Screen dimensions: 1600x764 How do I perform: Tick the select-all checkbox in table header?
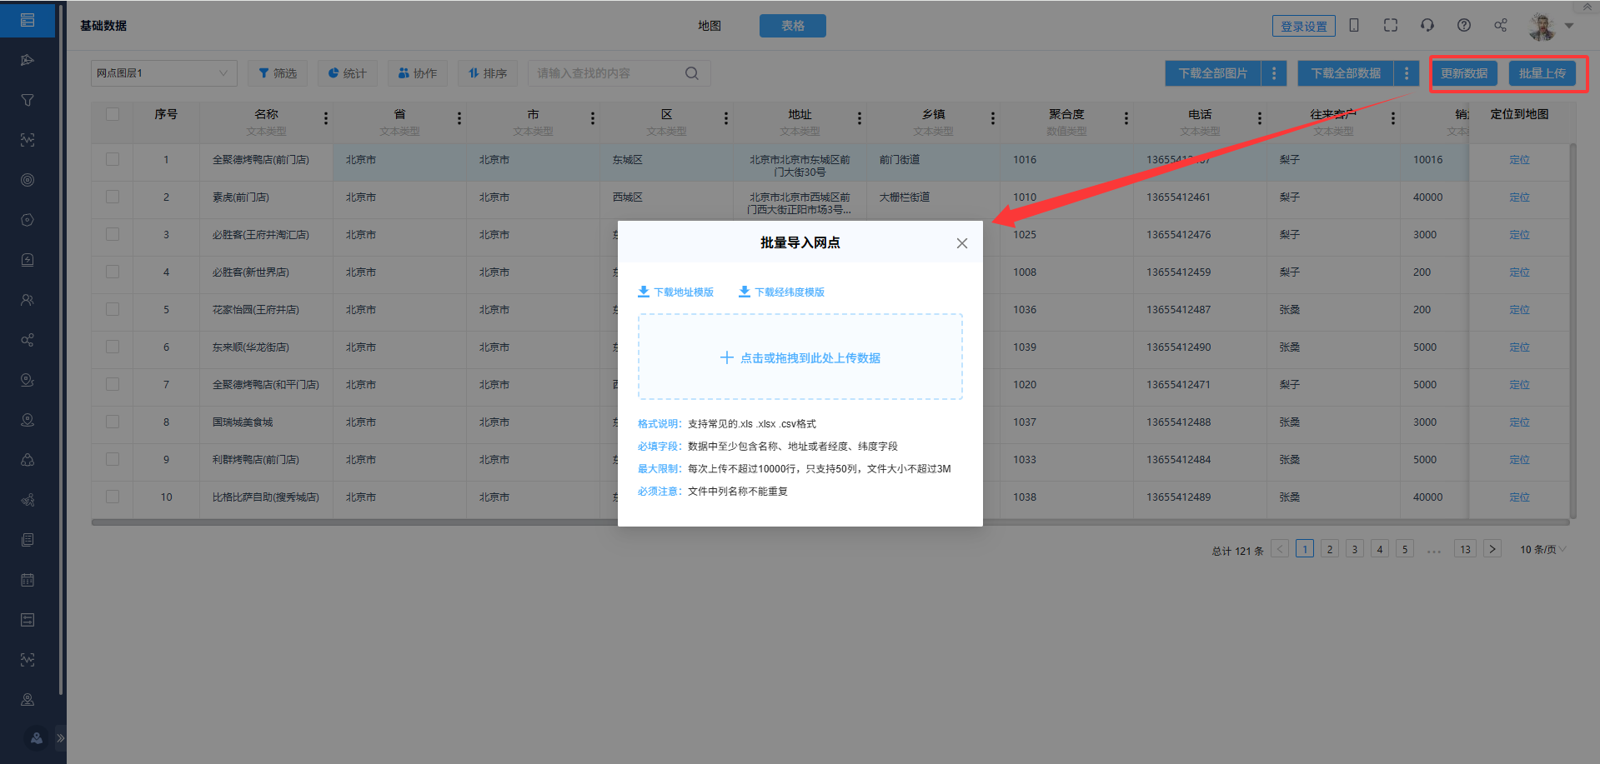(x=113, y=114)
